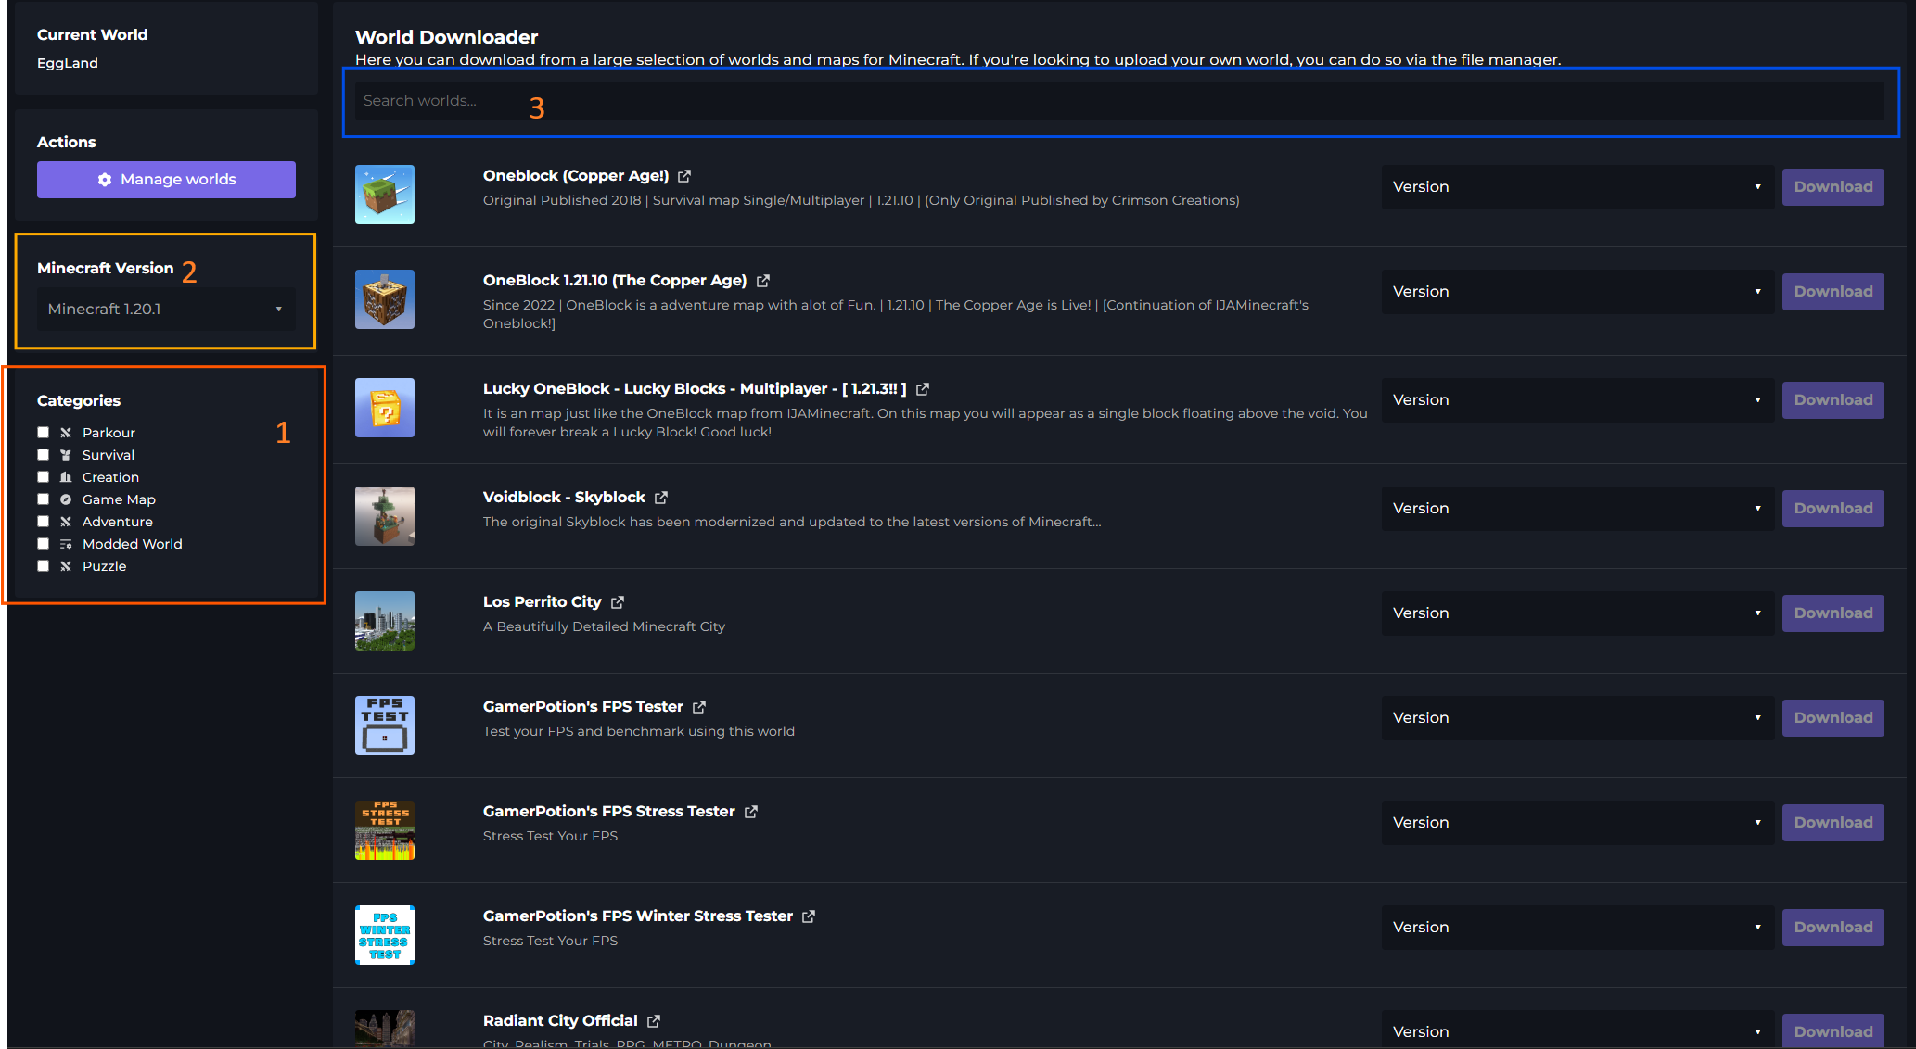Click external link icon beside Los Perrito City
The image size is (1916, 1049).
click(618, 602)
